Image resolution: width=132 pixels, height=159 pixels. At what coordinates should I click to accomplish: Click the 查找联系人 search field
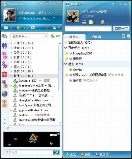pyautogui.click(x=29, y=36)
